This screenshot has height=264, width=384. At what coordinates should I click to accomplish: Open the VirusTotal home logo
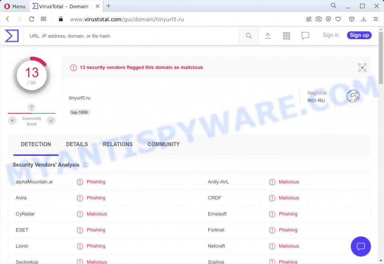(x=12, y=36)
